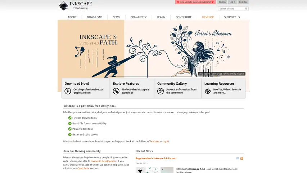Click the Explore Features heading
307x173 pixels.
click(x=126, y=84)
